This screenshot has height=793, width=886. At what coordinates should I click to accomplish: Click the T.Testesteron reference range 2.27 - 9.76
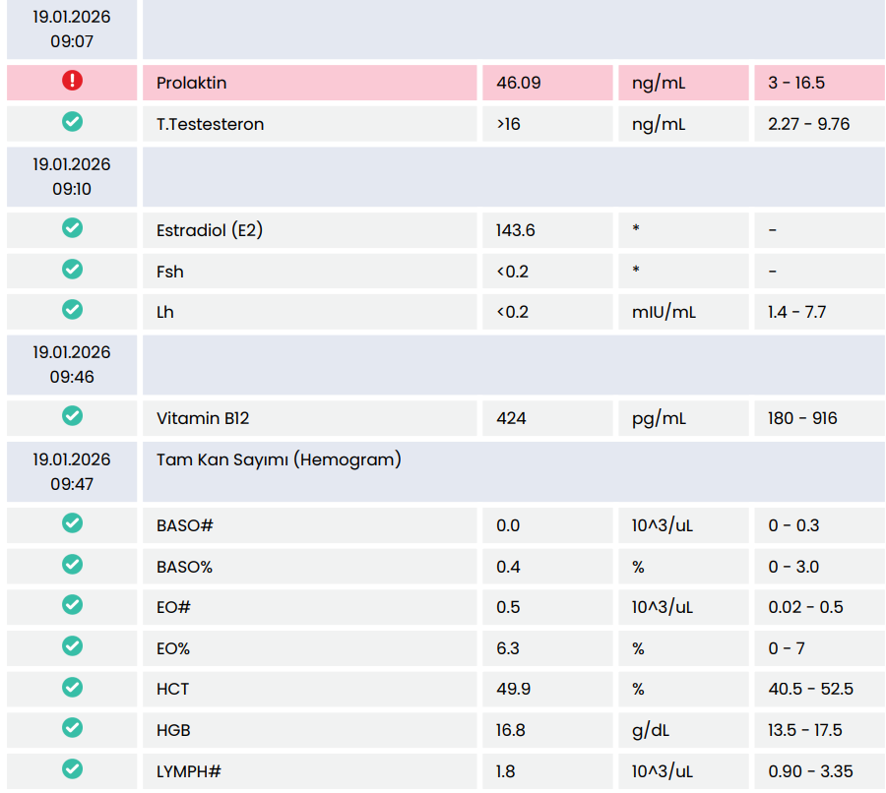point(808,124)
